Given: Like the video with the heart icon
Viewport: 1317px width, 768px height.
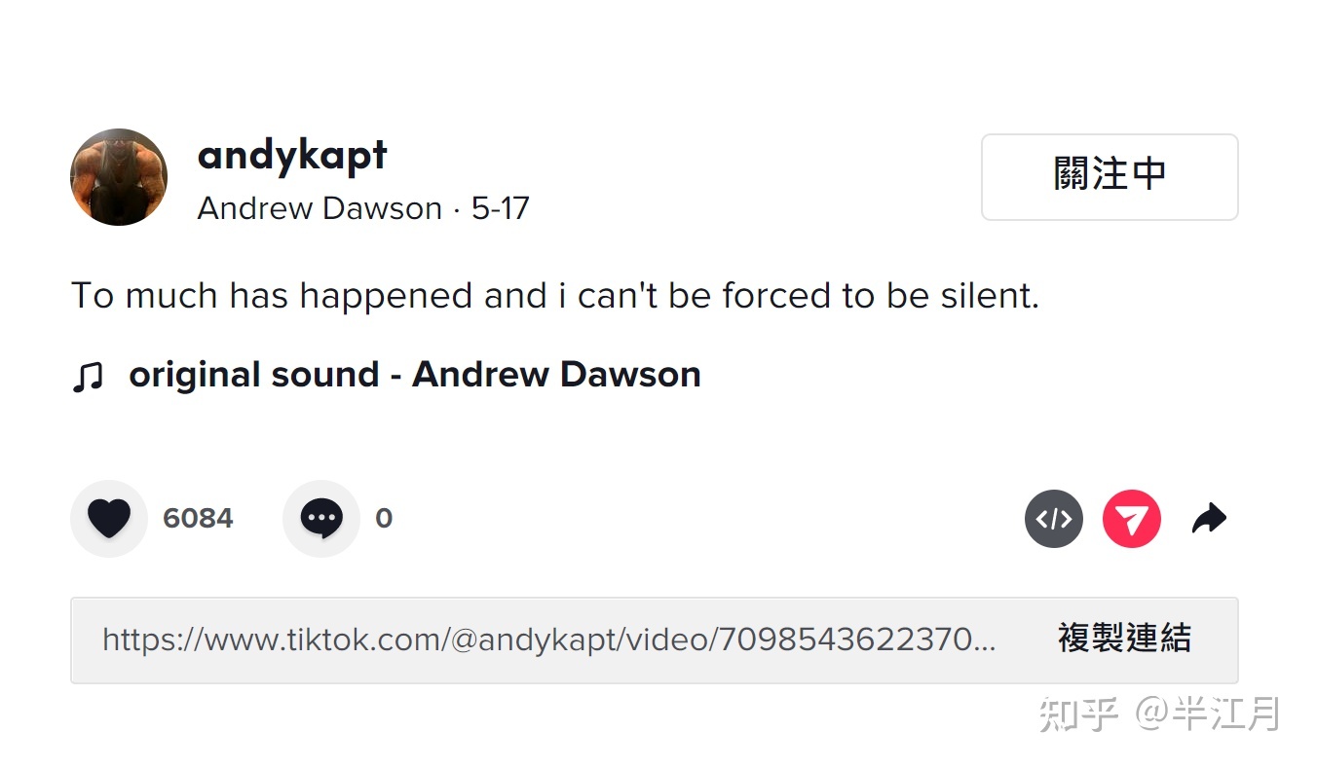Looking at the screenshot, I should click(x=109, y=518).
